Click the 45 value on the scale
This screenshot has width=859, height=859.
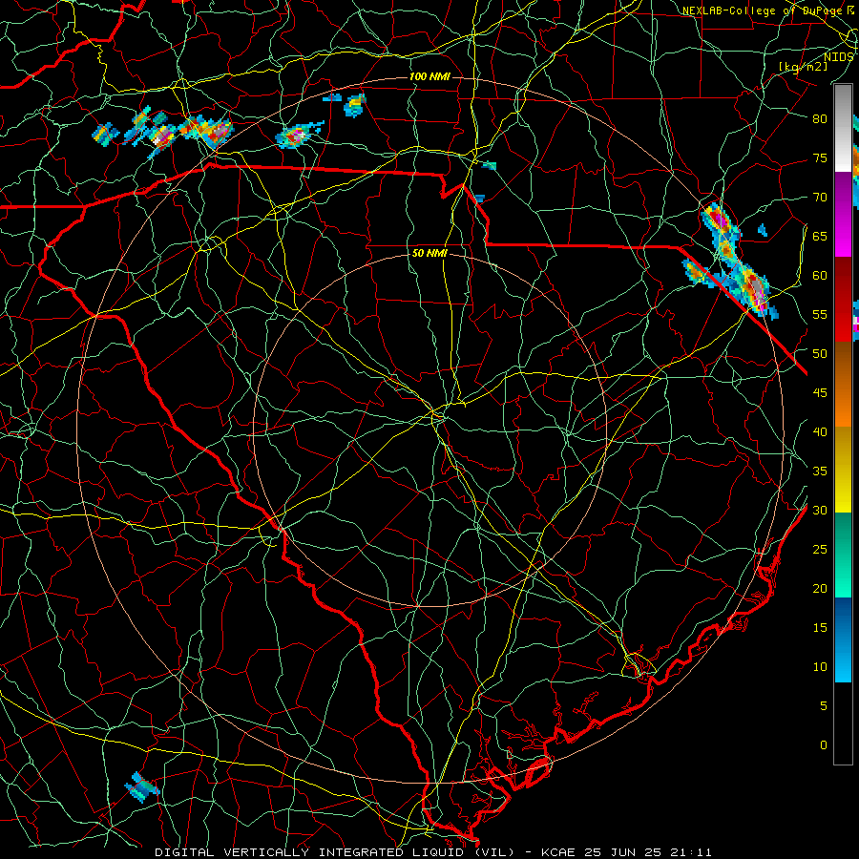click(x=820, y=393)
